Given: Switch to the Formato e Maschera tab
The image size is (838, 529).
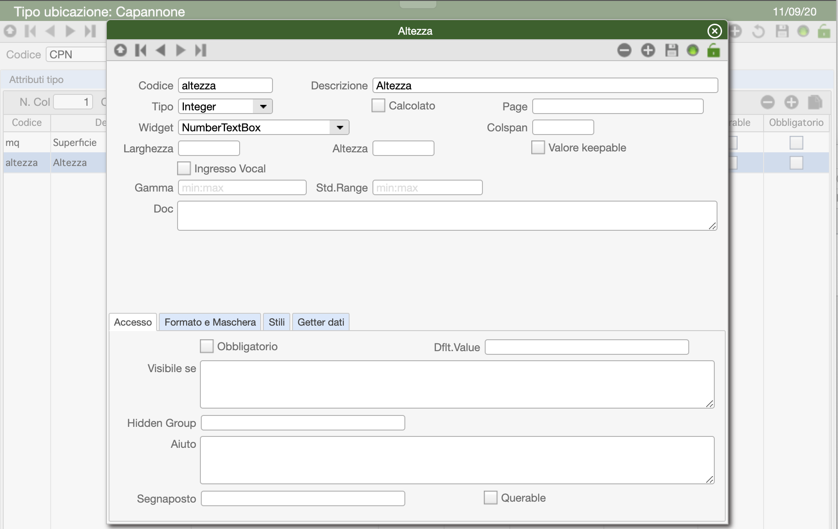Looking at the screenshot, I should tap(210, 322).
